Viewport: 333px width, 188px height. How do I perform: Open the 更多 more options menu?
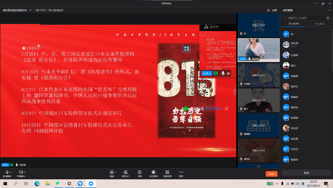click(x=181, y=172)
